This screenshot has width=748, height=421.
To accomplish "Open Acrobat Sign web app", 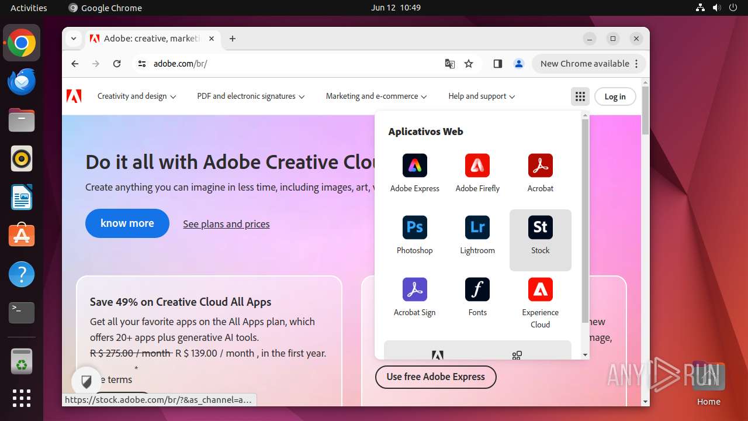I will point(415,296).
